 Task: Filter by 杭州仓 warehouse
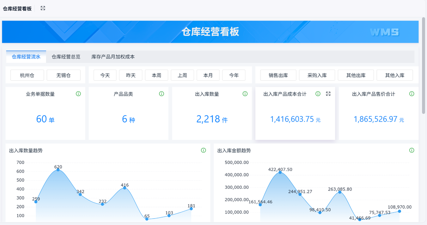click(27, 75)
